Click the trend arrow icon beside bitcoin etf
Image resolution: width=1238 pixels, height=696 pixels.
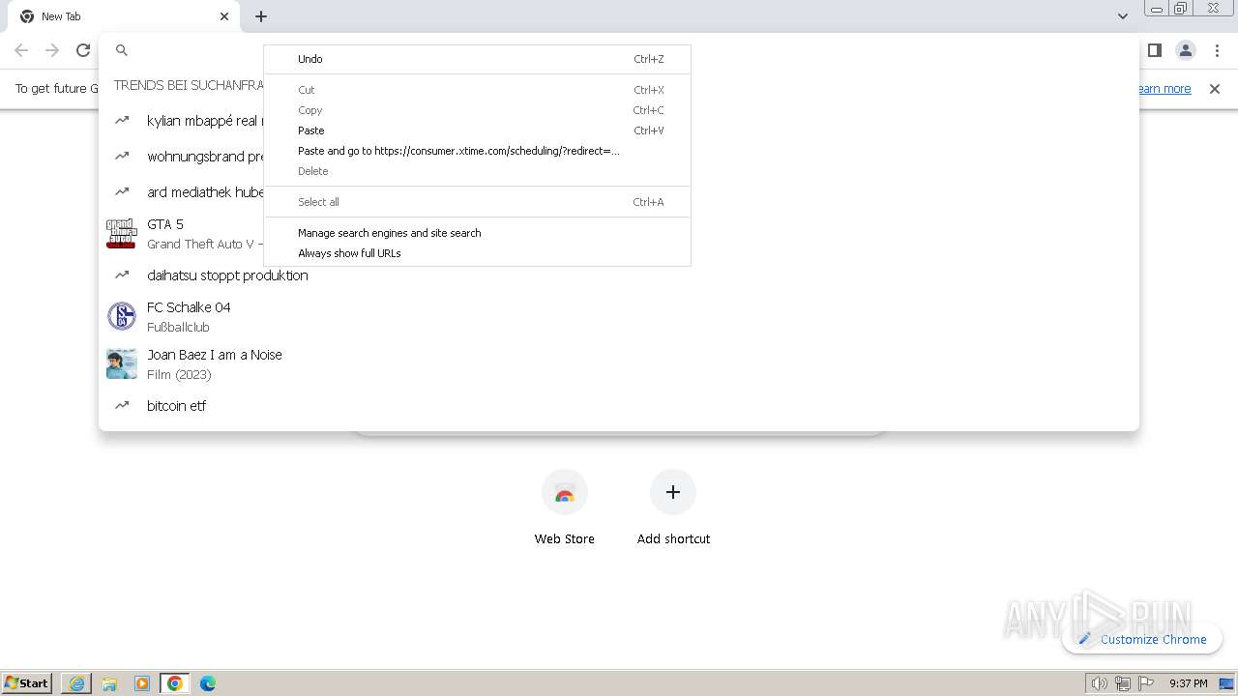(122, 406)
